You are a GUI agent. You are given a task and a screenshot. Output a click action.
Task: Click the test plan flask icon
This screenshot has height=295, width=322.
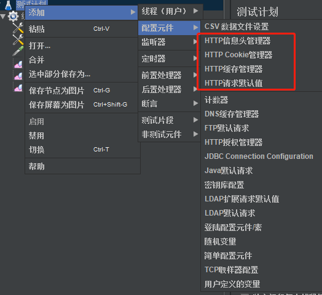tap(8, 5)
